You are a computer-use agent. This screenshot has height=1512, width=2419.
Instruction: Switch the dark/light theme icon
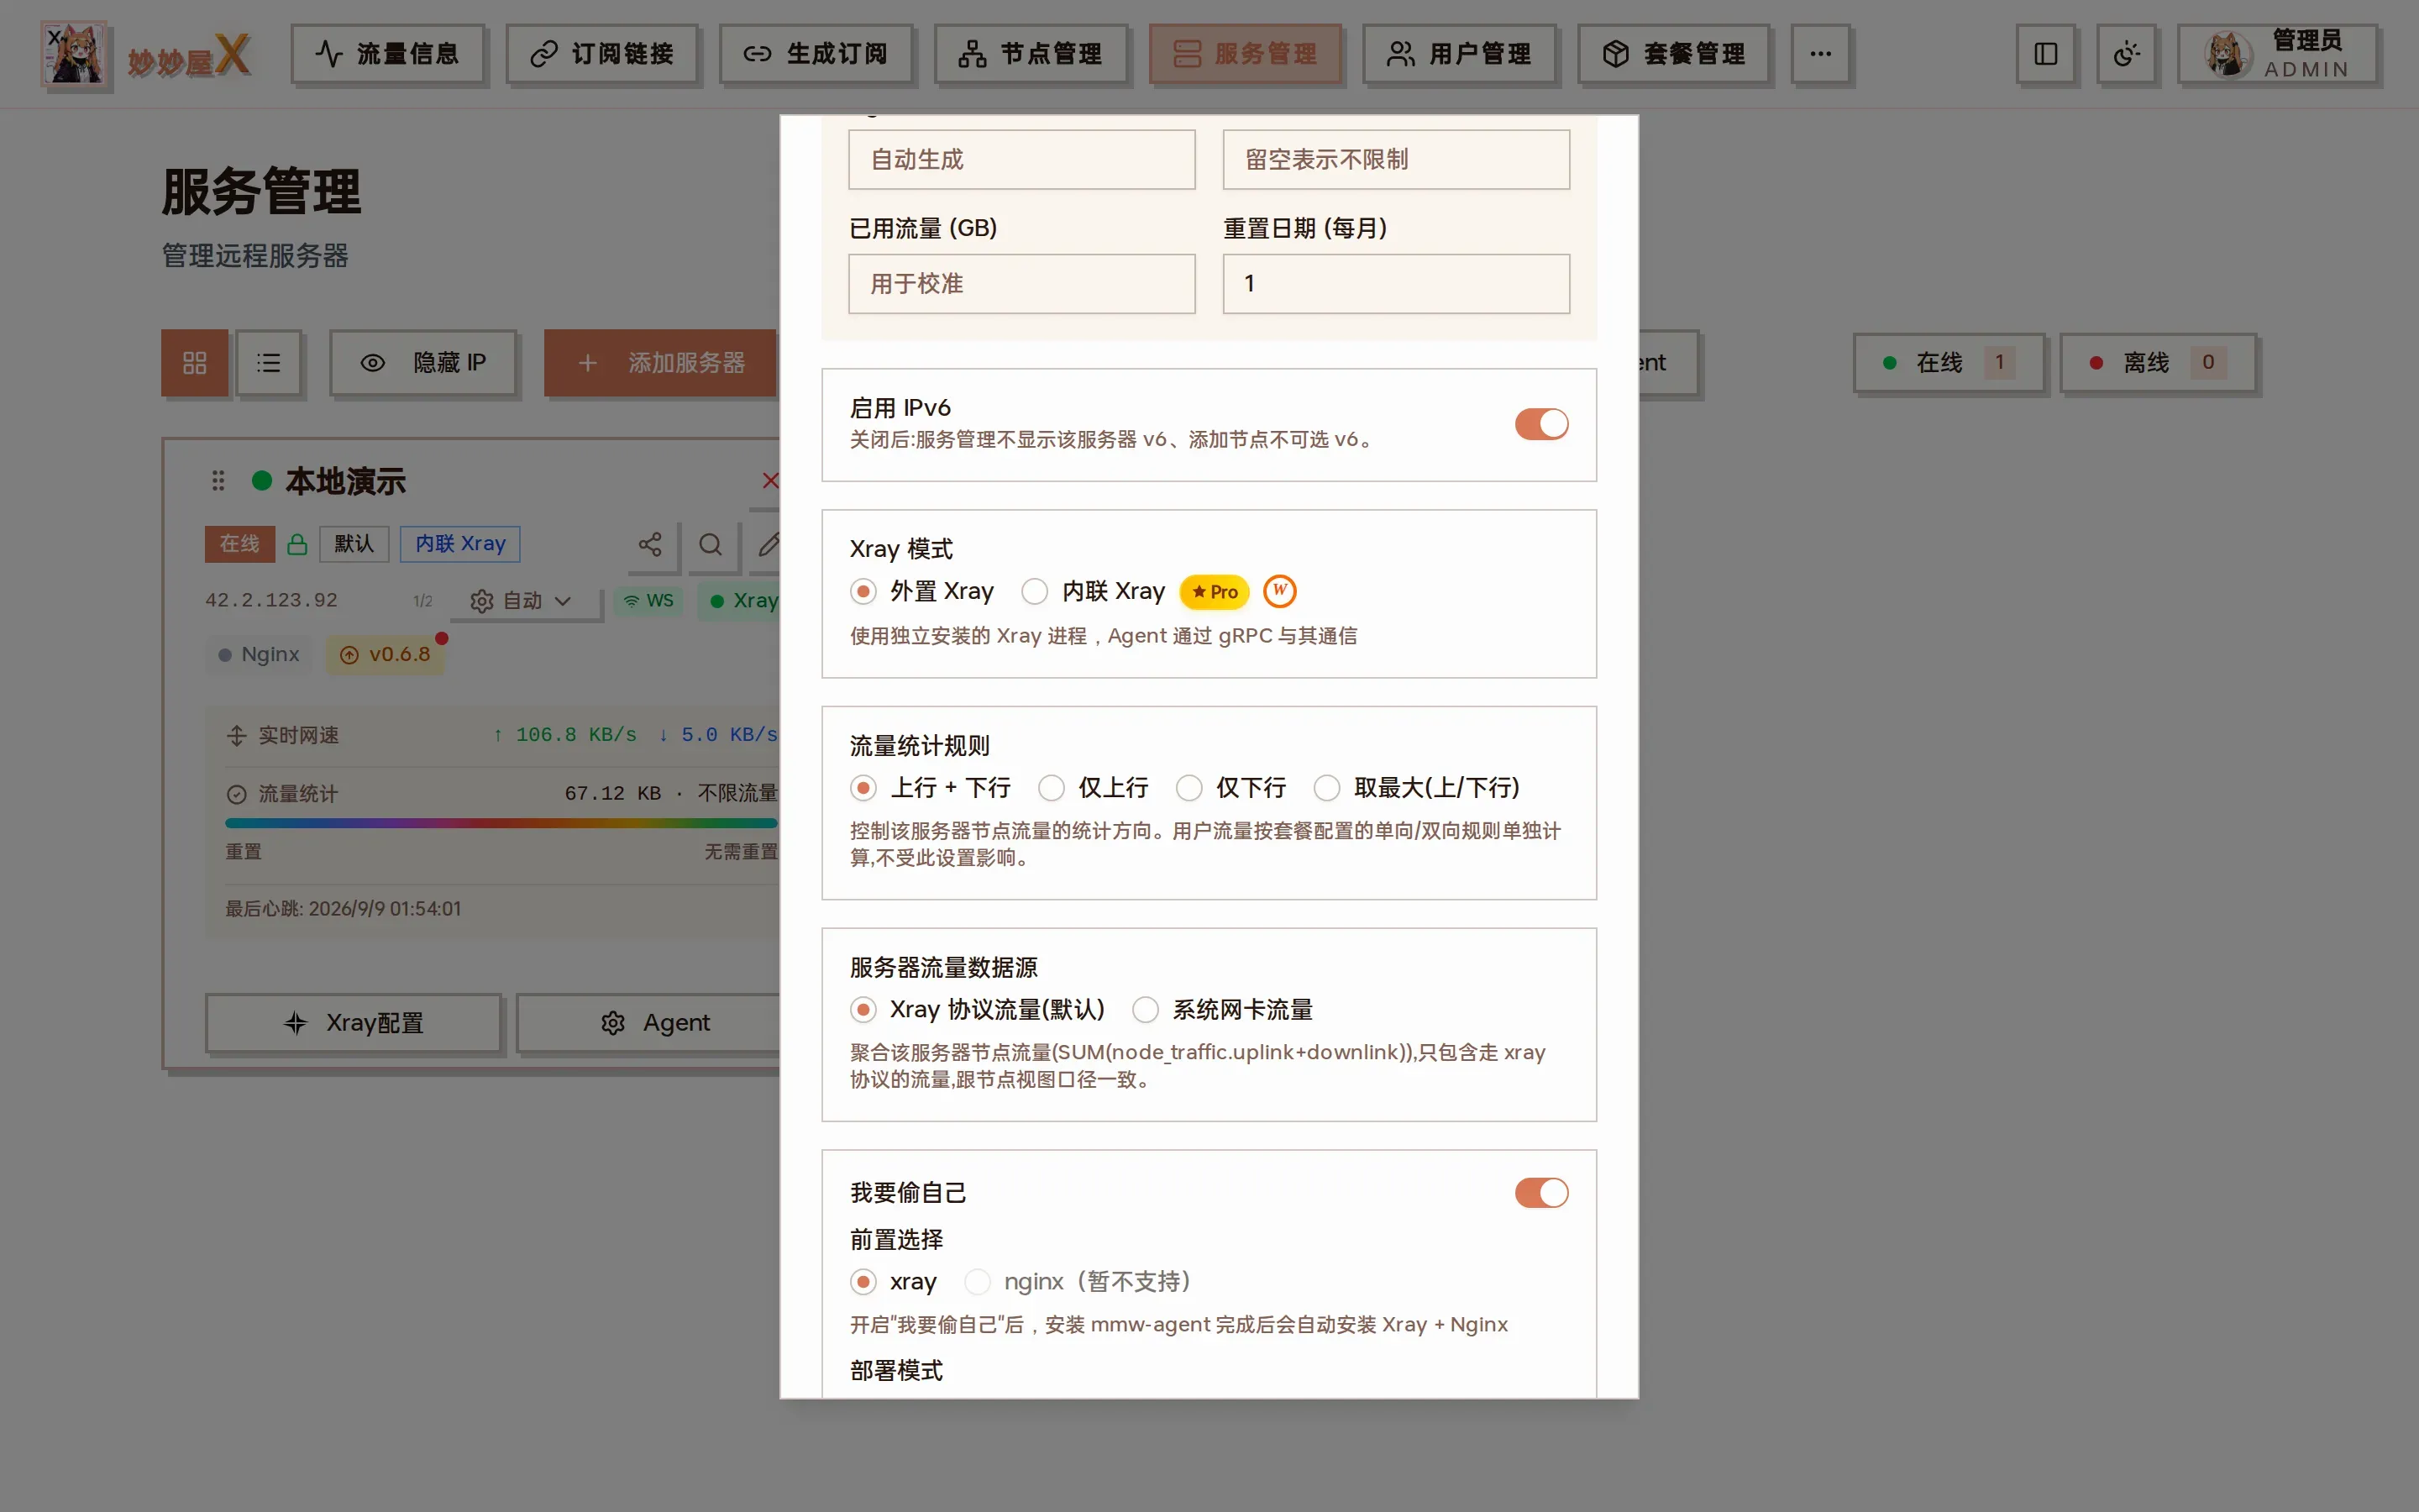pyautogui.click(x=2126, y=54)
